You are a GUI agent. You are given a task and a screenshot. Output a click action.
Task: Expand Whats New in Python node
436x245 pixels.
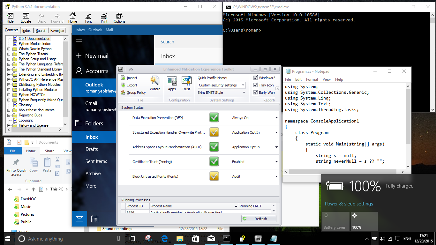pos(9,49)
